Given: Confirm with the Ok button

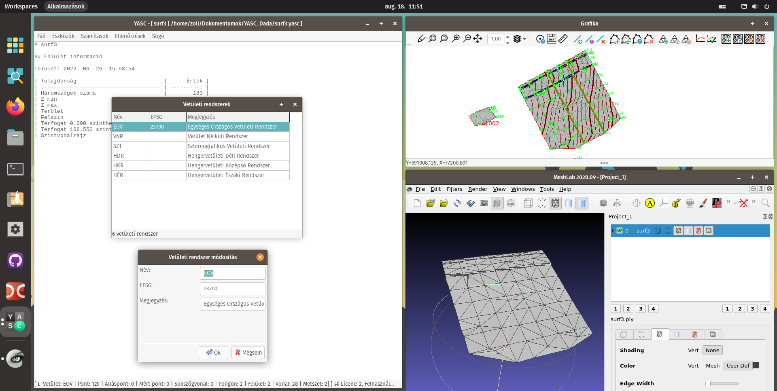Looking at the screenshot, I should click(x=213, y=353).
